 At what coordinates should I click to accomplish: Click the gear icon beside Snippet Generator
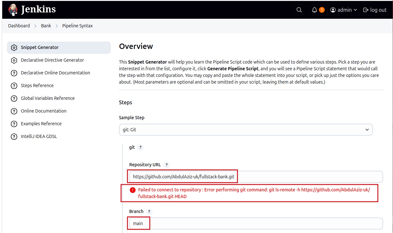14,48
